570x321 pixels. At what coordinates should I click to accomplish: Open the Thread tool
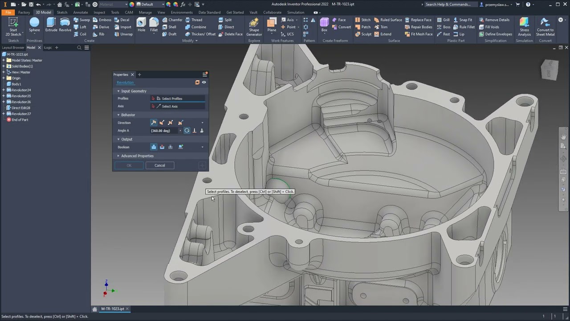coord(193,20)
